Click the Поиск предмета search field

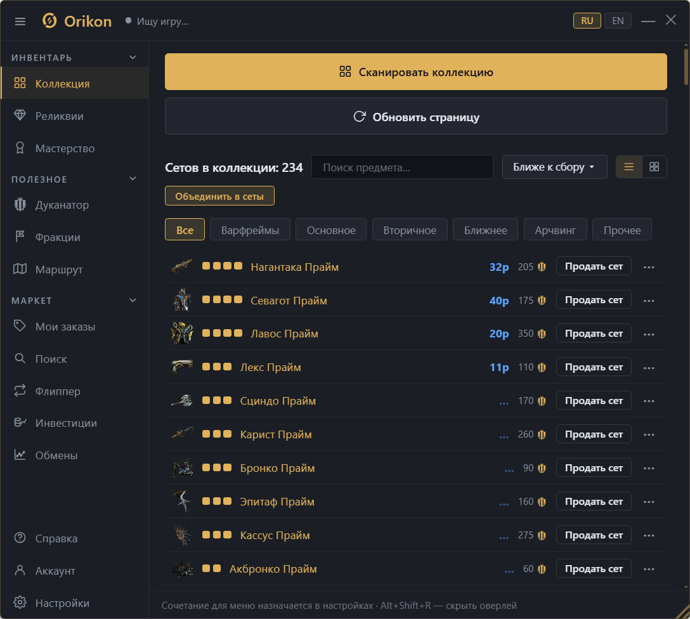[402, 167]
